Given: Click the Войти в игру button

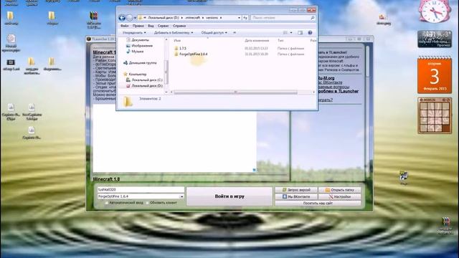Looking at the screenshot, I should click(x=229, y=196).
